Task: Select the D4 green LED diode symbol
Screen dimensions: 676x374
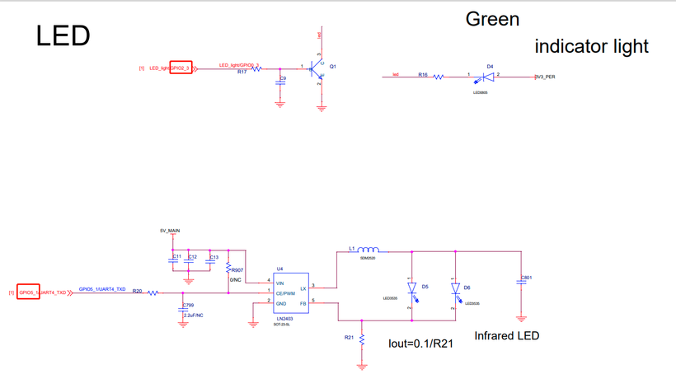Action: point(485,77)
